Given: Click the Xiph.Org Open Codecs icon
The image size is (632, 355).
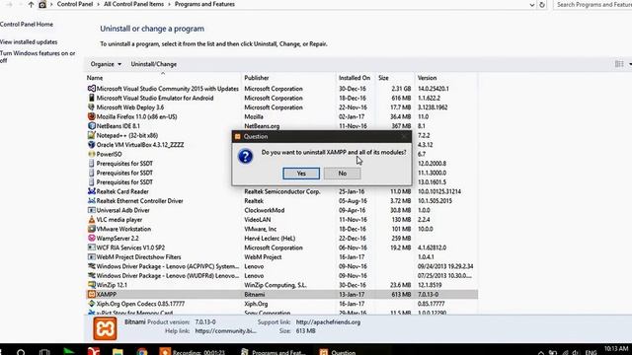Looking at the screenshot, I should click(92, 304).
